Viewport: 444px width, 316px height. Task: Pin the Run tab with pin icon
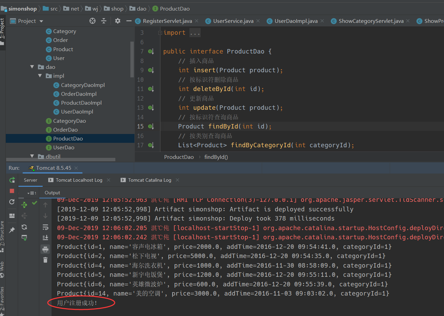click(12, 230)
